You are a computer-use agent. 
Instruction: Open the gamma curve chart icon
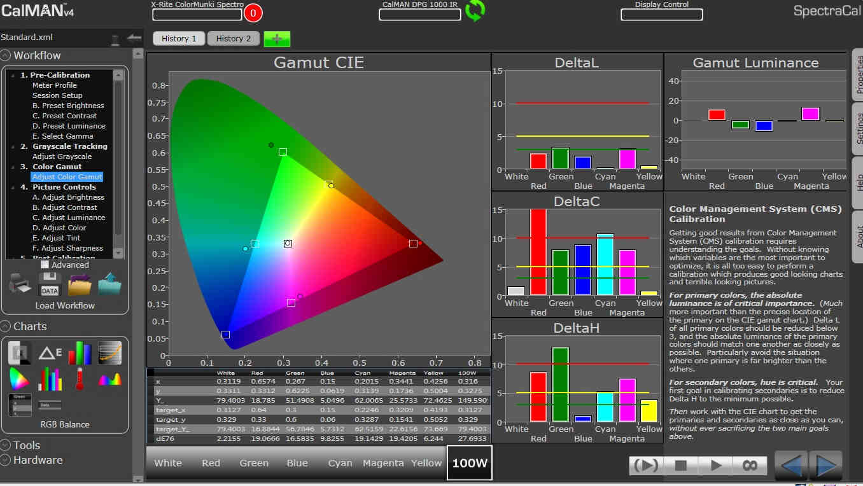click(x=109, y=352)
